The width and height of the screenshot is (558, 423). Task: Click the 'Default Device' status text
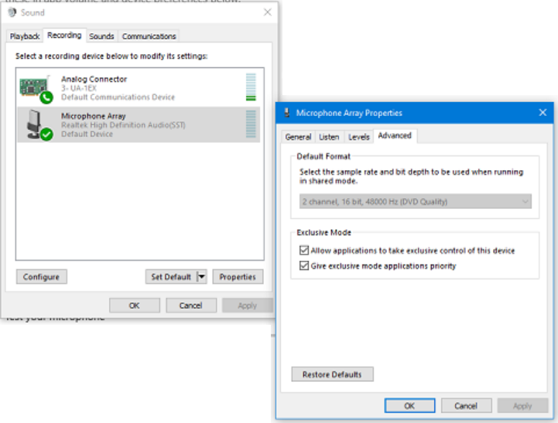tap(87, 134)
